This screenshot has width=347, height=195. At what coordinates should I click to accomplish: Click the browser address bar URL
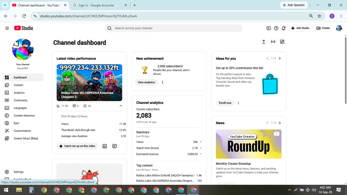88,16
